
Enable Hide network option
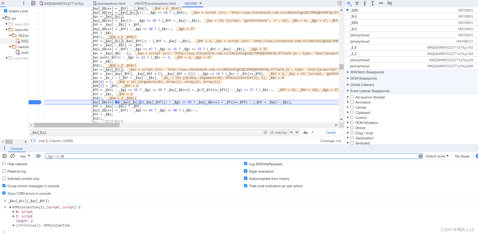[4, 164]
